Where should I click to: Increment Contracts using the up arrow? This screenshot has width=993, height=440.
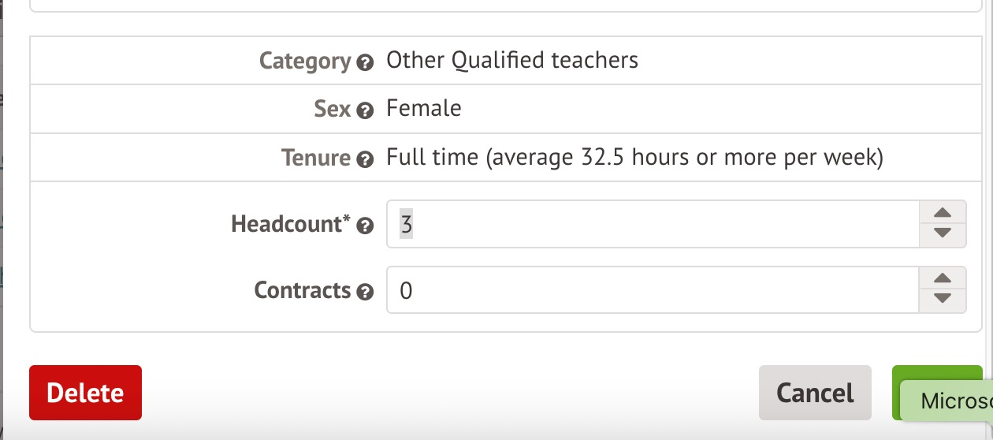click(943, 280)
